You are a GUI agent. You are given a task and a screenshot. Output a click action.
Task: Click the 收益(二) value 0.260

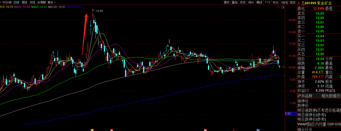(320, 90)
